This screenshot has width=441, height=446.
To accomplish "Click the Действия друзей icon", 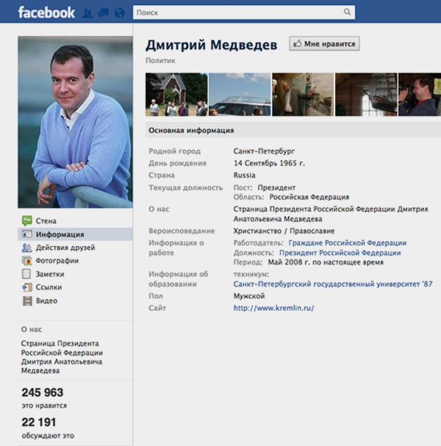I will click(x=27, y=248).
